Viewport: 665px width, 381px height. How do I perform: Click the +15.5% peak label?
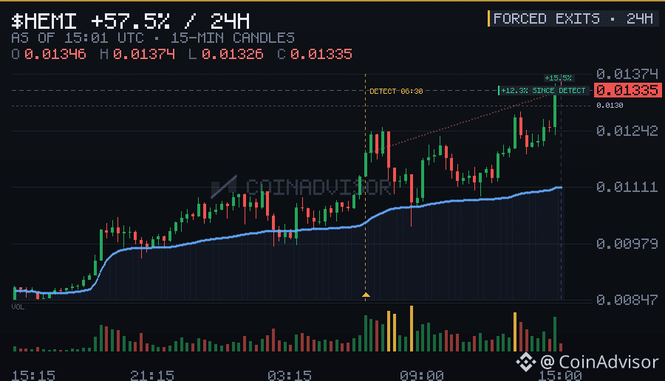coord(558,78)
